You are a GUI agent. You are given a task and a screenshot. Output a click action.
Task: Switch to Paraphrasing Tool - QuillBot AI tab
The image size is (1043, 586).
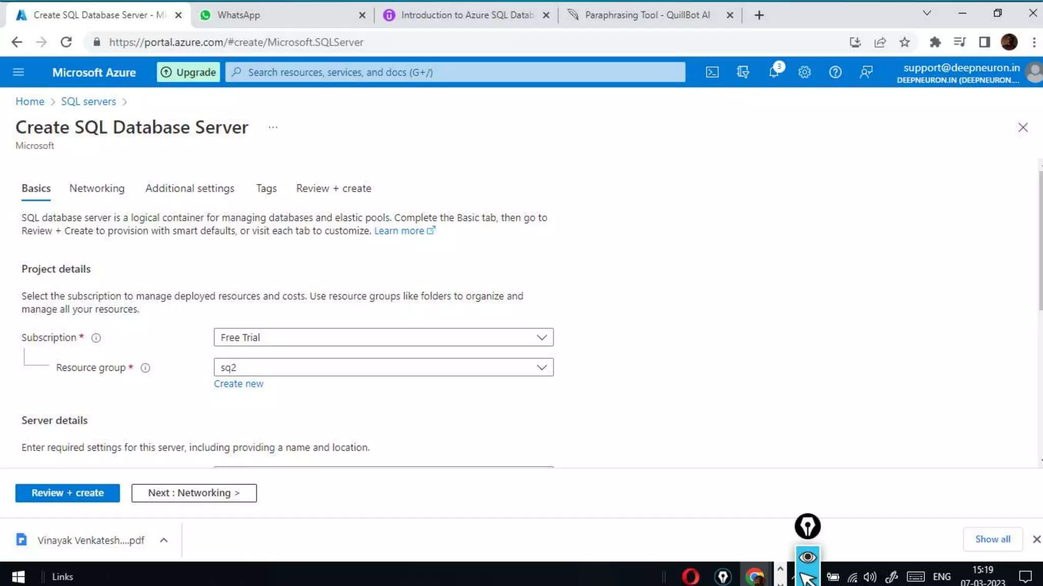(649, 15)
